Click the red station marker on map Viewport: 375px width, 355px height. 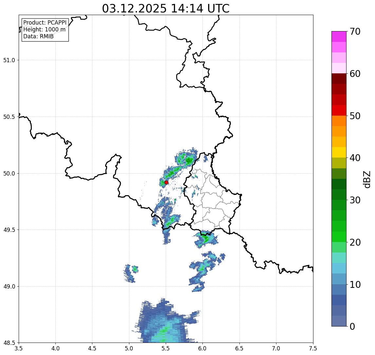tap(166, 182)
